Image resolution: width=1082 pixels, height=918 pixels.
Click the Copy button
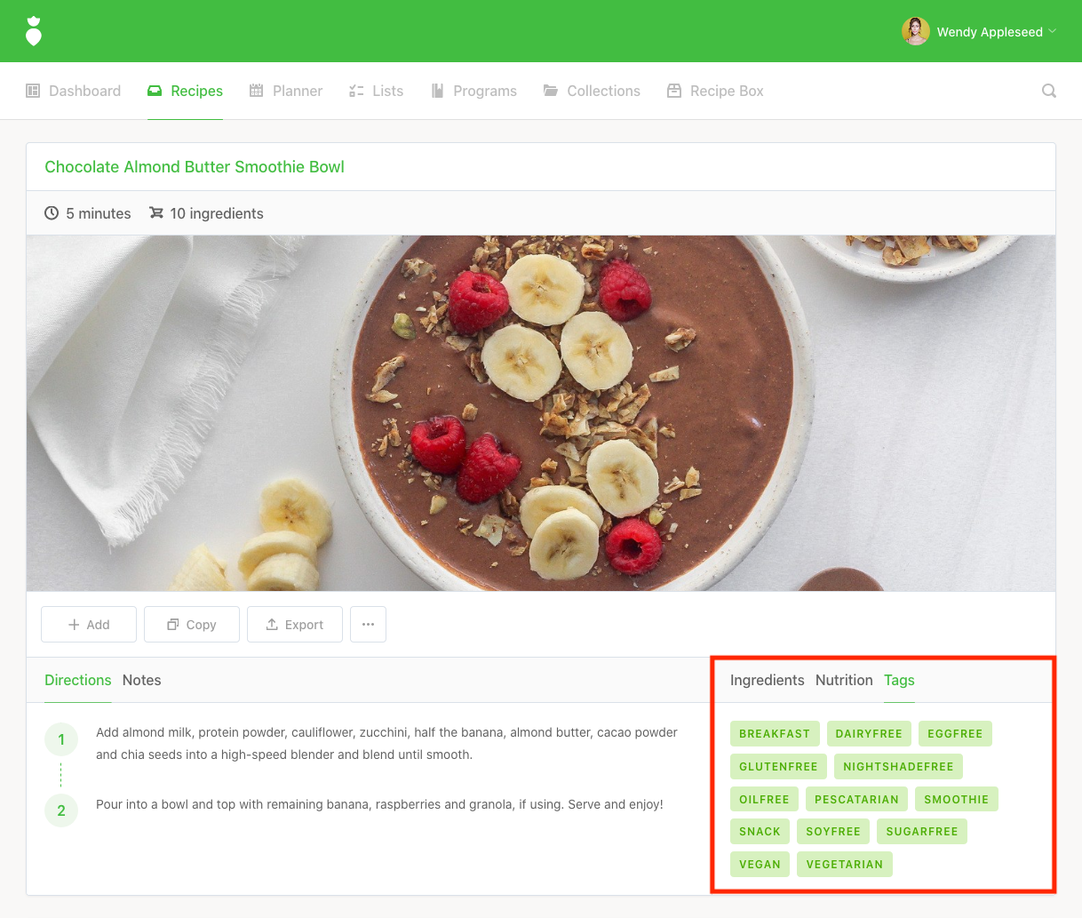(x=192, y=625)
